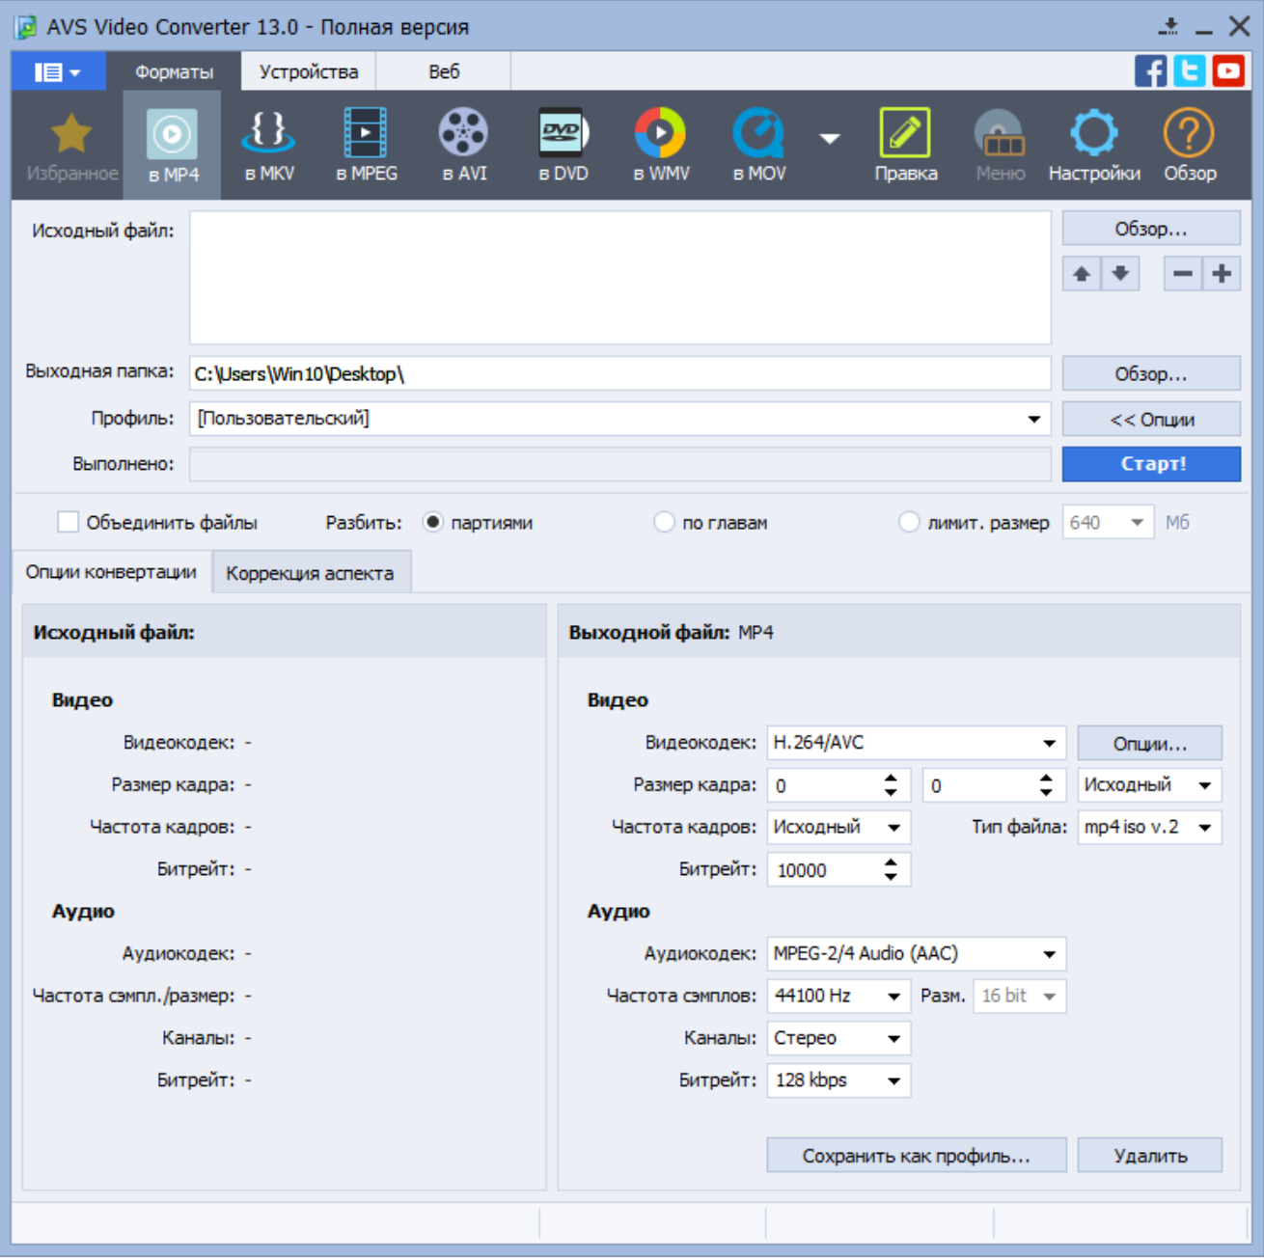Choose the в DVD format icon
This screenshot has width=1264, height=1258.
(563, 146)
